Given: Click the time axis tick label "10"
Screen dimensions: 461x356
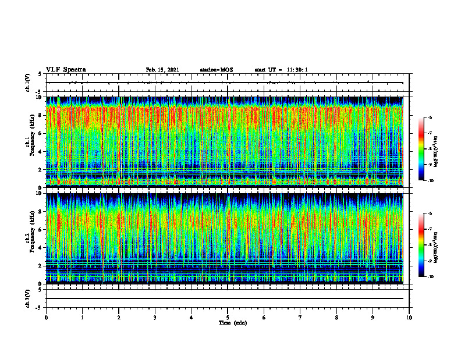Looking at the screenshot, I should click(409, 318).
